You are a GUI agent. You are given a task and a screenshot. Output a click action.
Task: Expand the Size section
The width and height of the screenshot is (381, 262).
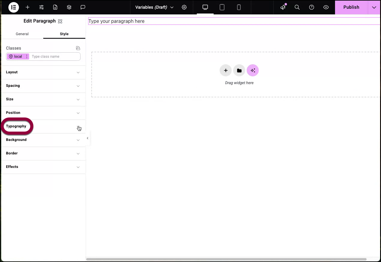point(43,99)
